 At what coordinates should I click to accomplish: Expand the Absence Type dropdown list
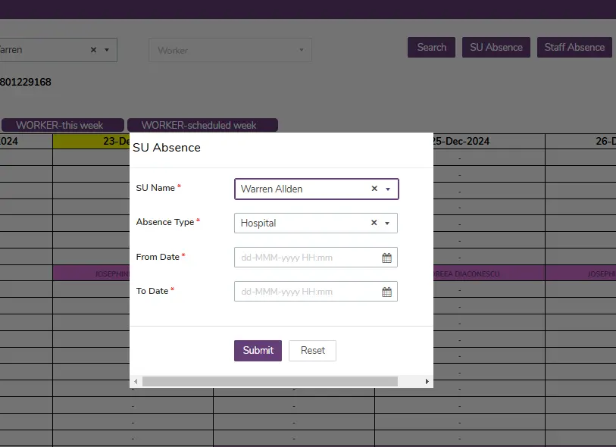[388, 223]
